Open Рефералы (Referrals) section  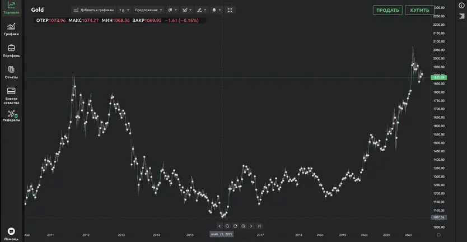click(11, 116)
